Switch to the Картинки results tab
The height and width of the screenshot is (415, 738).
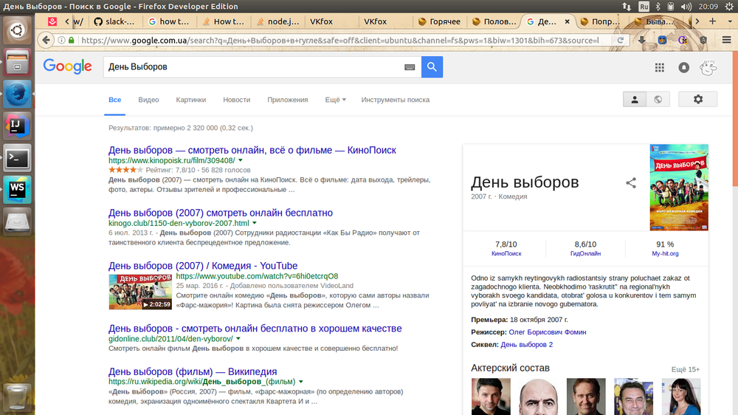point(190,100)
